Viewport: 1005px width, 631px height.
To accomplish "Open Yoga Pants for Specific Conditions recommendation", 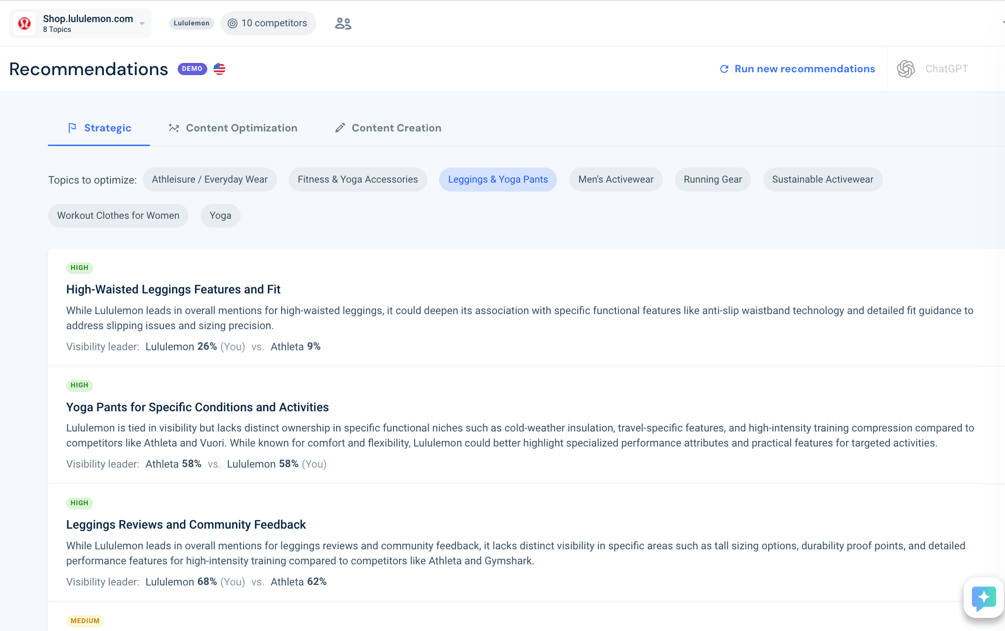I will (x=197, y=407).
